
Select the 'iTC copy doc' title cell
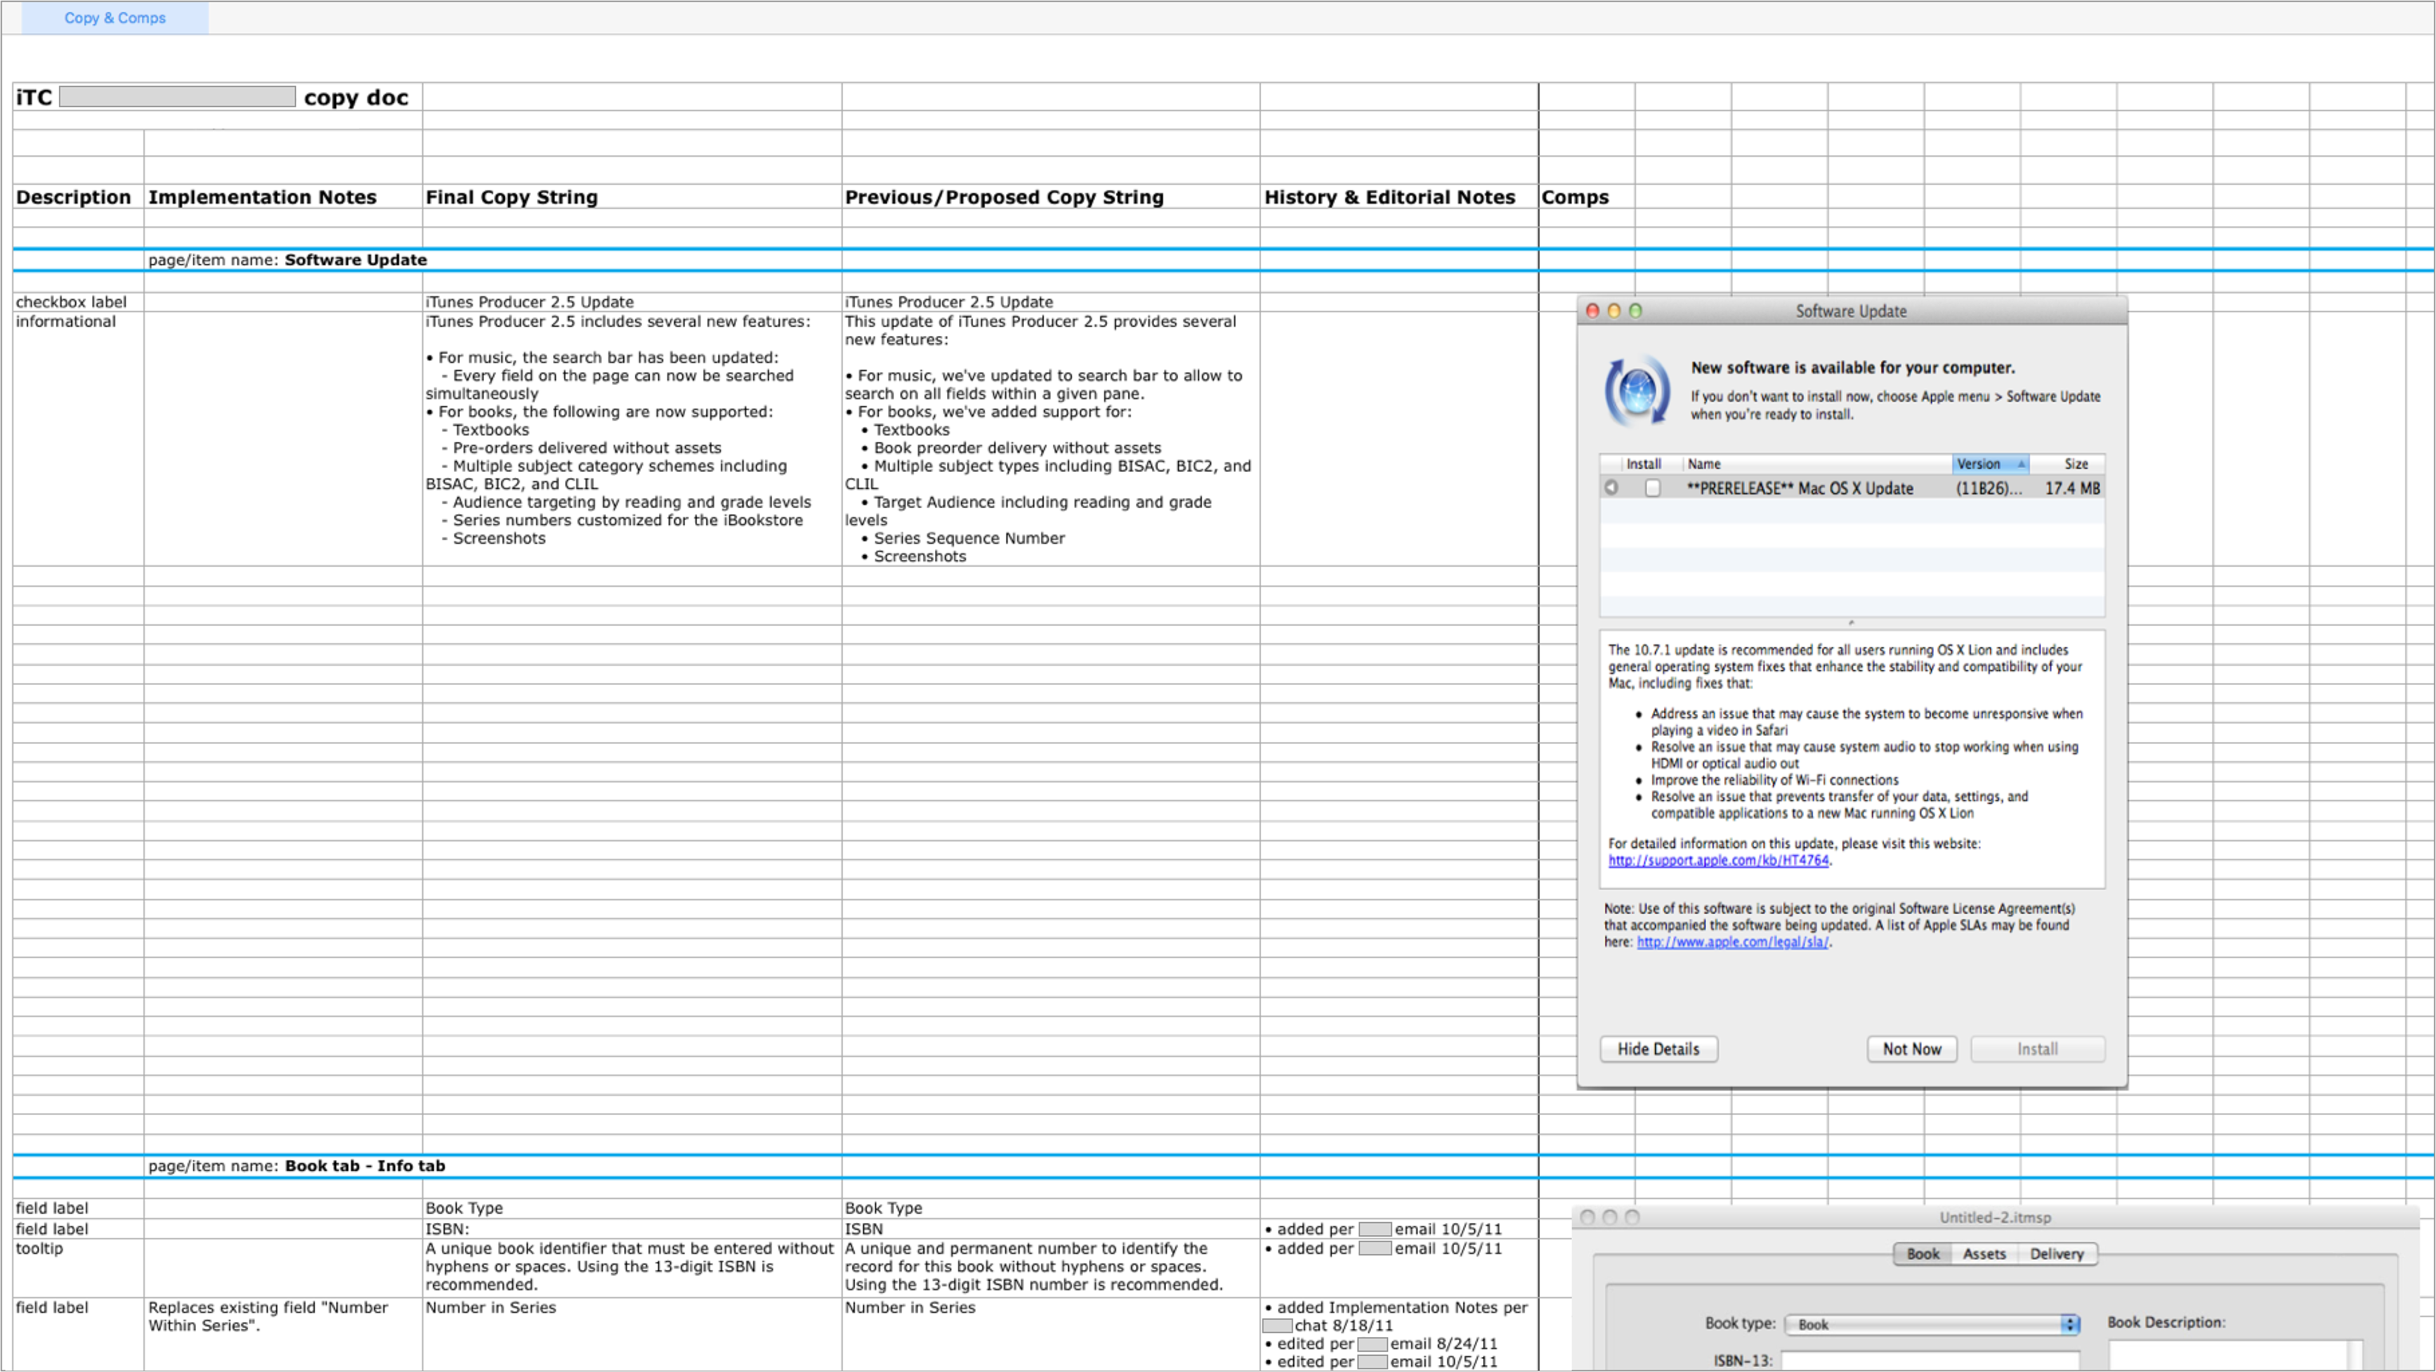[218, 98]
